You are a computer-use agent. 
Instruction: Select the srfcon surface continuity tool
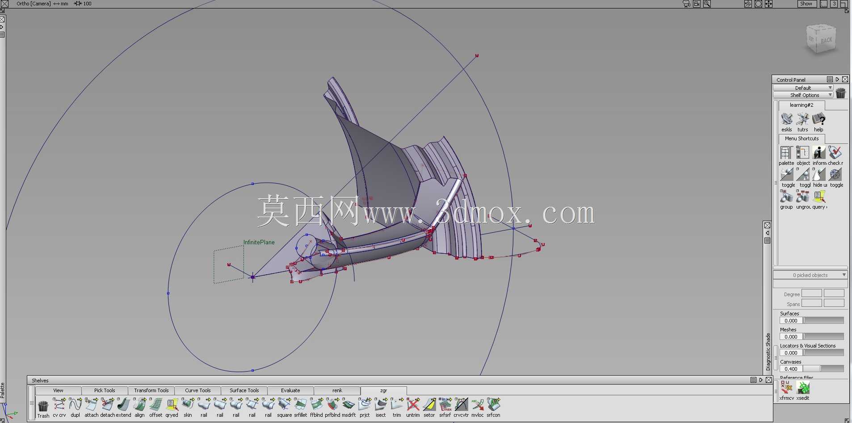point(493,405)
